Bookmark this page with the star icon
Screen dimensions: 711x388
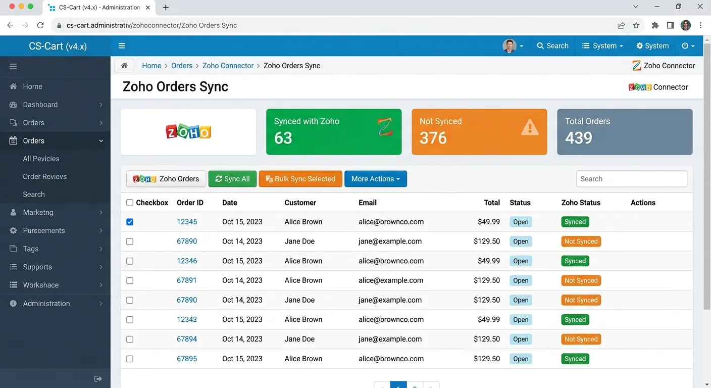(x=636, y=25)
